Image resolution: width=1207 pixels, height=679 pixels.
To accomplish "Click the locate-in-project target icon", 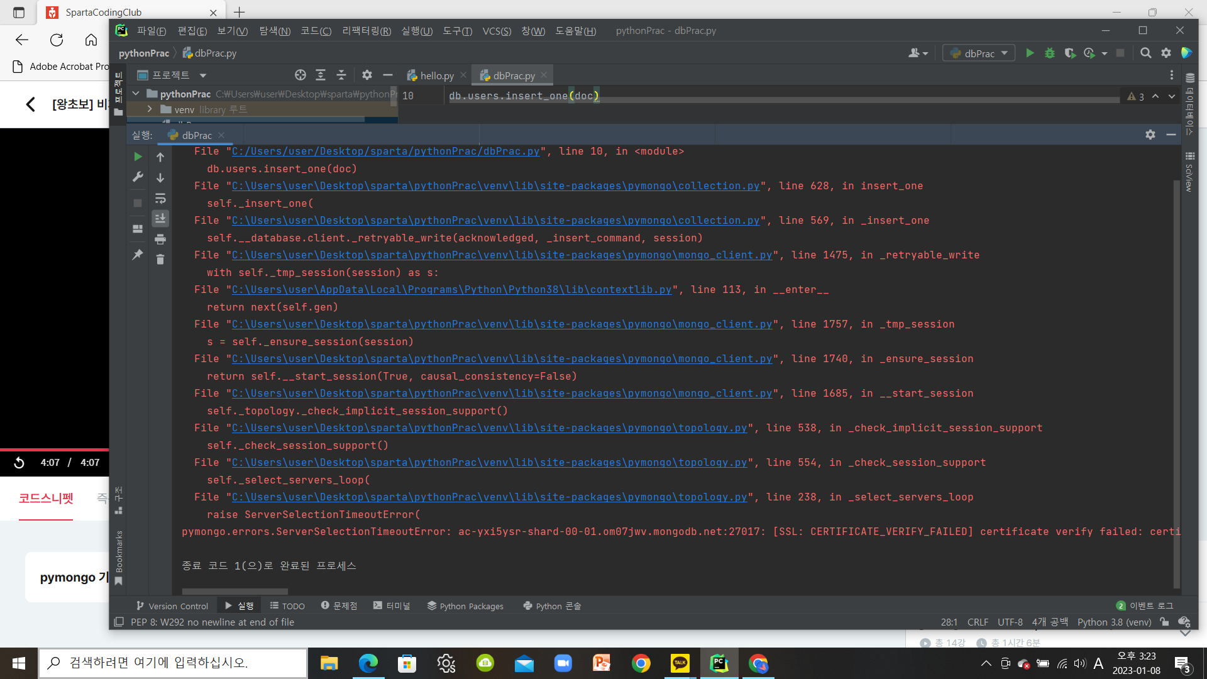I will 300,75.
